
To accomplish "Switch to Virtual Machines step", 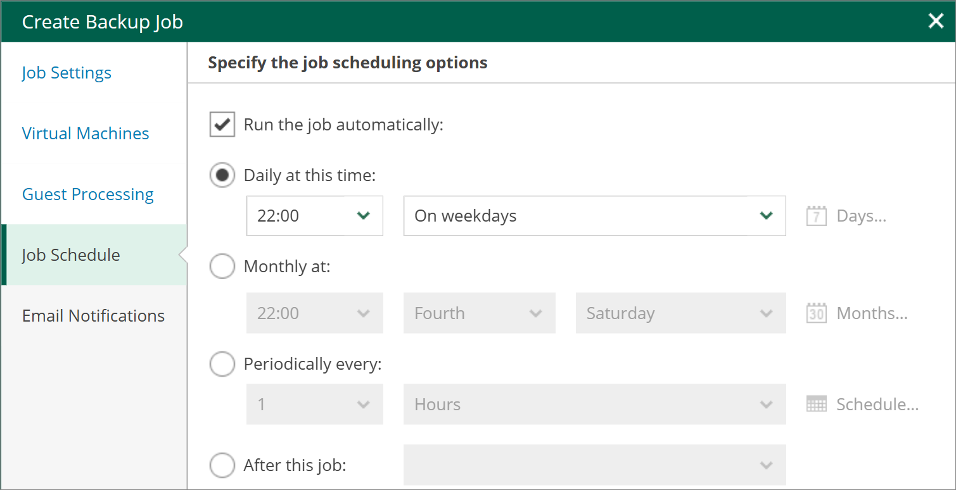I will coord(86,134).
